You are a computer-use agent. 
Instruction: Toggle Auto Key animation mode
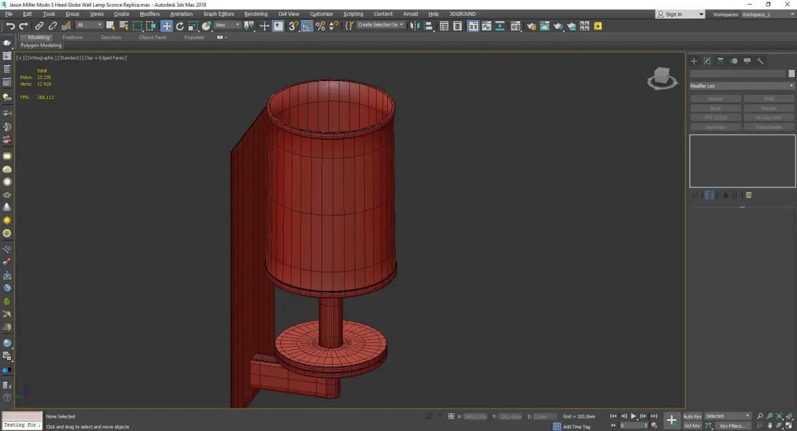[692, 416]
